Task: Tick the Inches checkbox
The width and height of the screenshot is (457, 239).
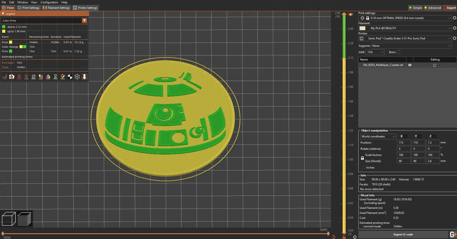Action: click(363, 167)
